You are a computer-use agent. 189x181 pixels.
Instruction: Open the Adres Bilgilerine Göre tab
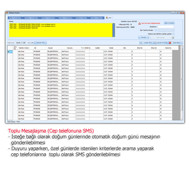(31, 18)
